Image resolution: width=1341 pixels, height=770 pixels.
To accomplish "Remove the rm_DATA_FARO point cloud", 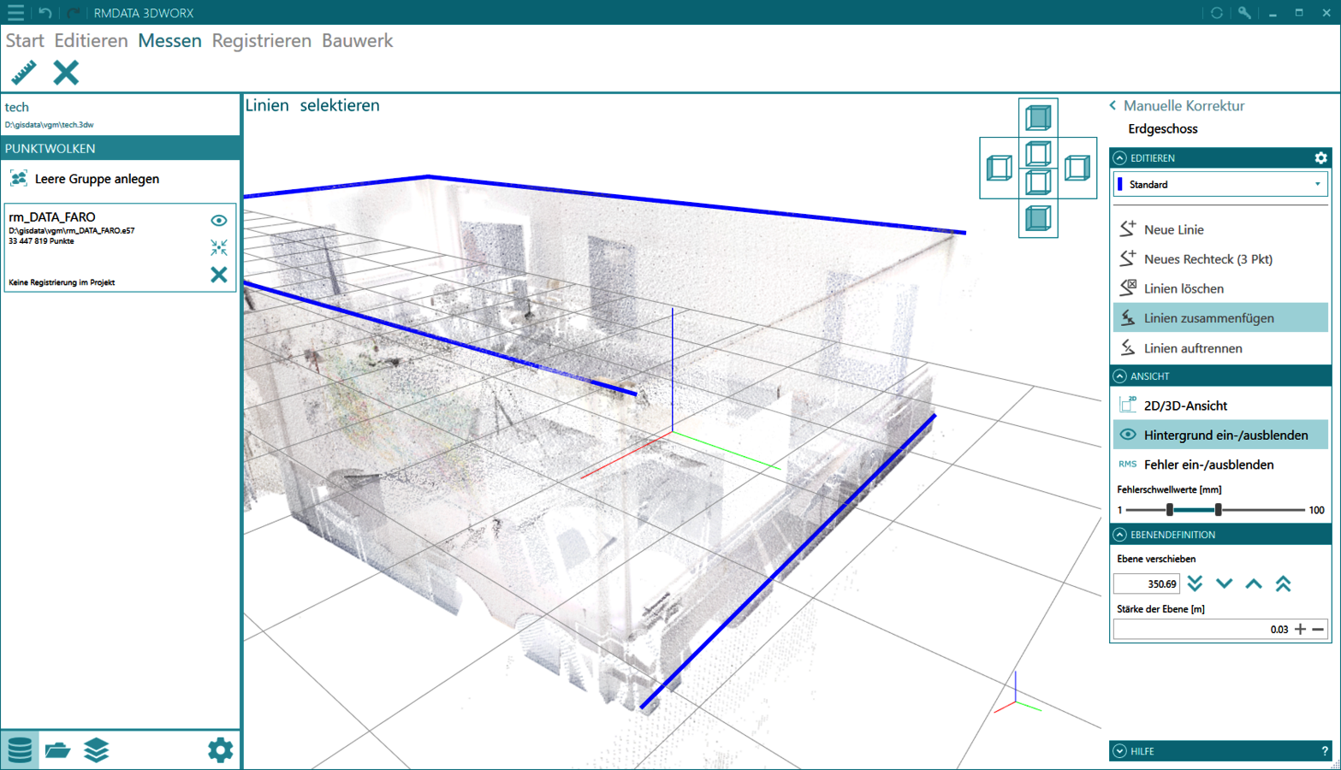I will click(219, 275).
